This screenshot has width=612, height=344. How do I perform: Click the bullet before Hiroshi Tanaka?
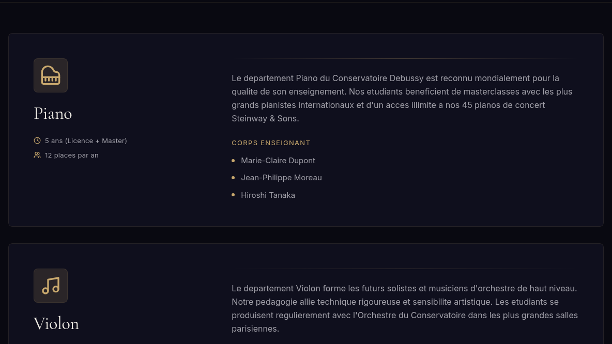(233, 195)
